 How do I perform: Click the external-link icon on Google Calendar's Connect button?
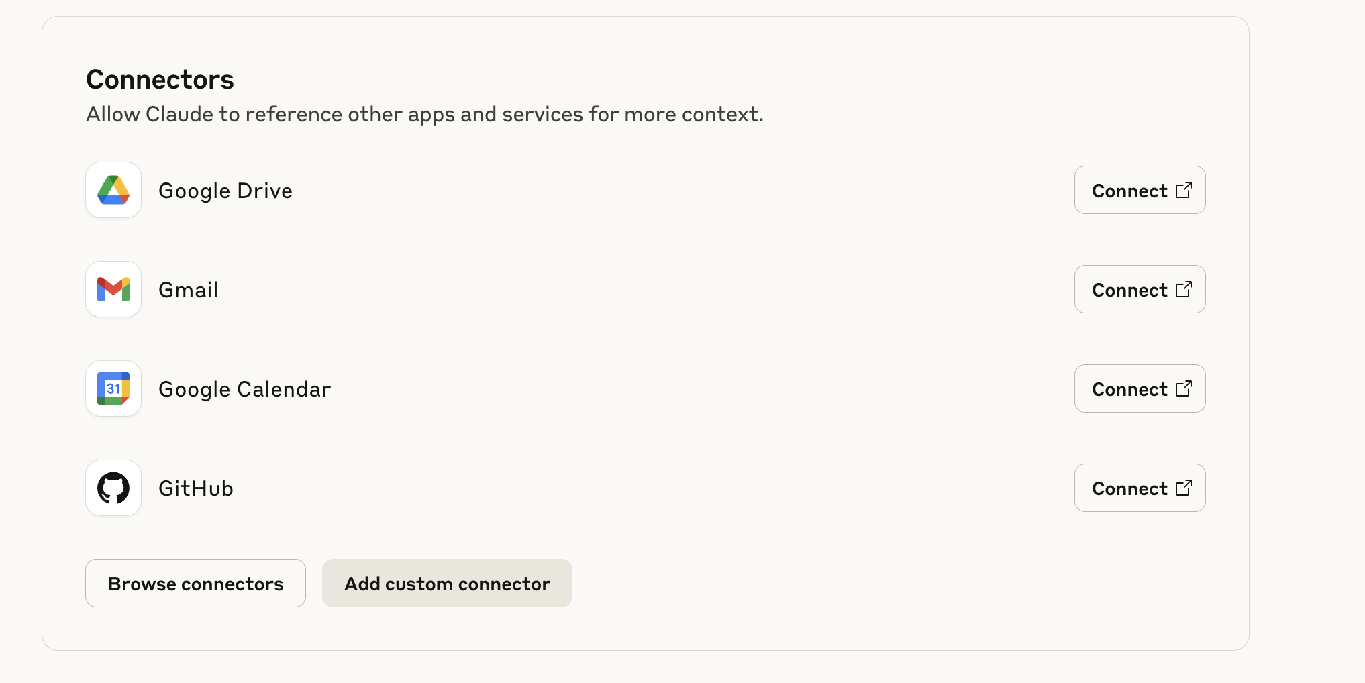(1185, 388)
